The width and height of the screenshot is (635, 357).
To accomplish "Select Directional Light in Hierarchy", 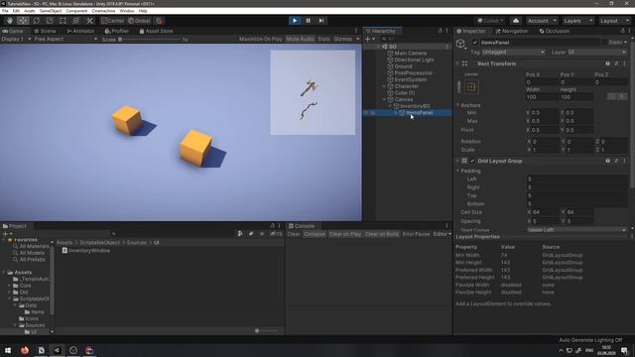I will point(414,59).
